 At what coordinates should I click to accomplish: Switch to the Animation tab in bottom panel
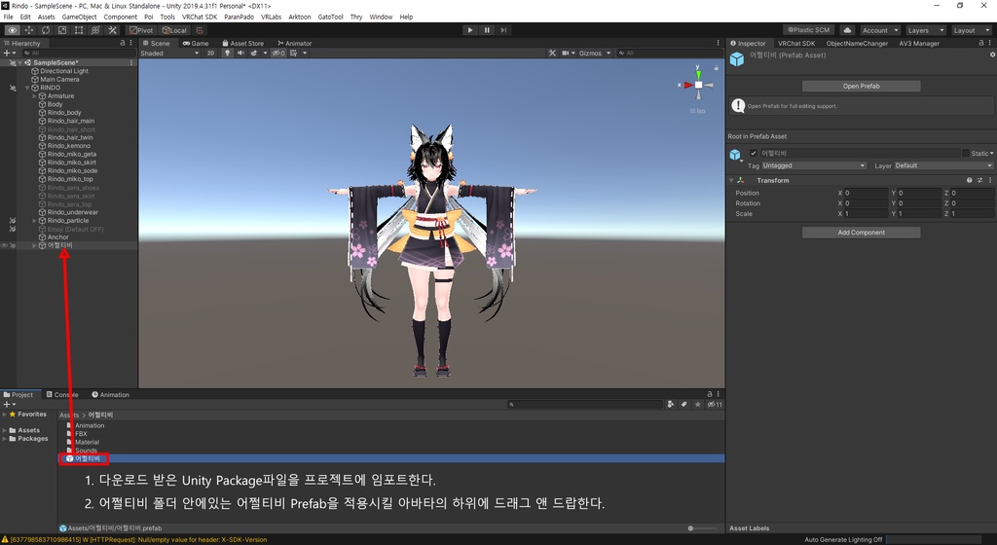(110, 394)
